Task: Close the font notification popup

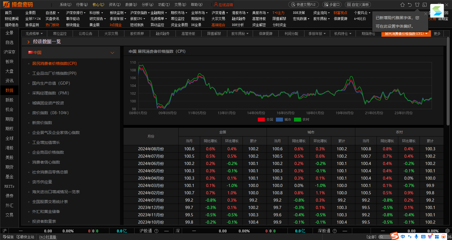Action: click(426, 14)
